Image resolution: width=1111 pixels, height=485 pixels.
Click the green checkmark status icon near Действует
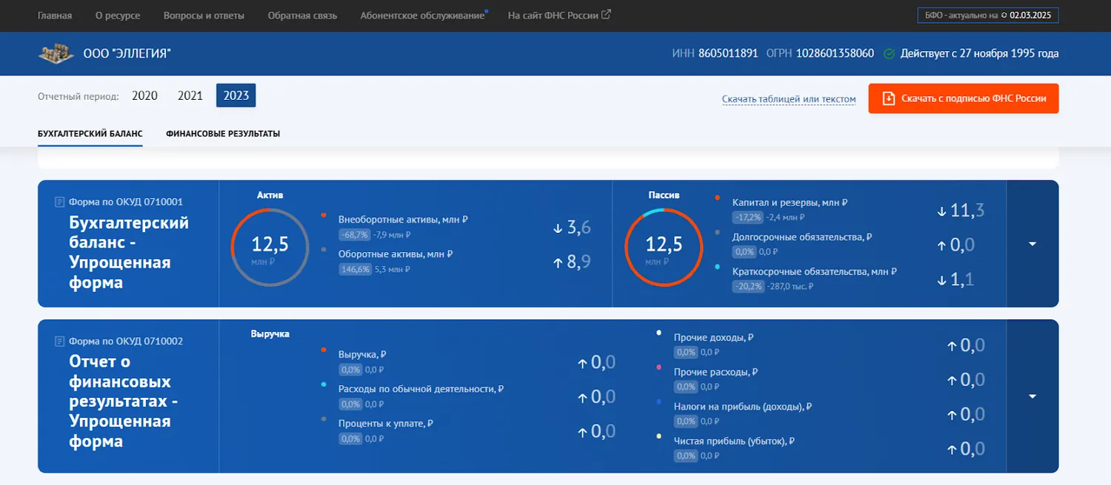point(889,54)
